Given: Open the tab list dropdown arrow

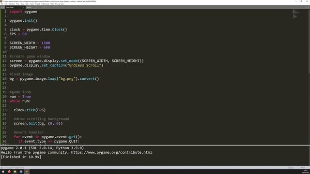Looking at the screenshot, I should [x=308, y=7].
